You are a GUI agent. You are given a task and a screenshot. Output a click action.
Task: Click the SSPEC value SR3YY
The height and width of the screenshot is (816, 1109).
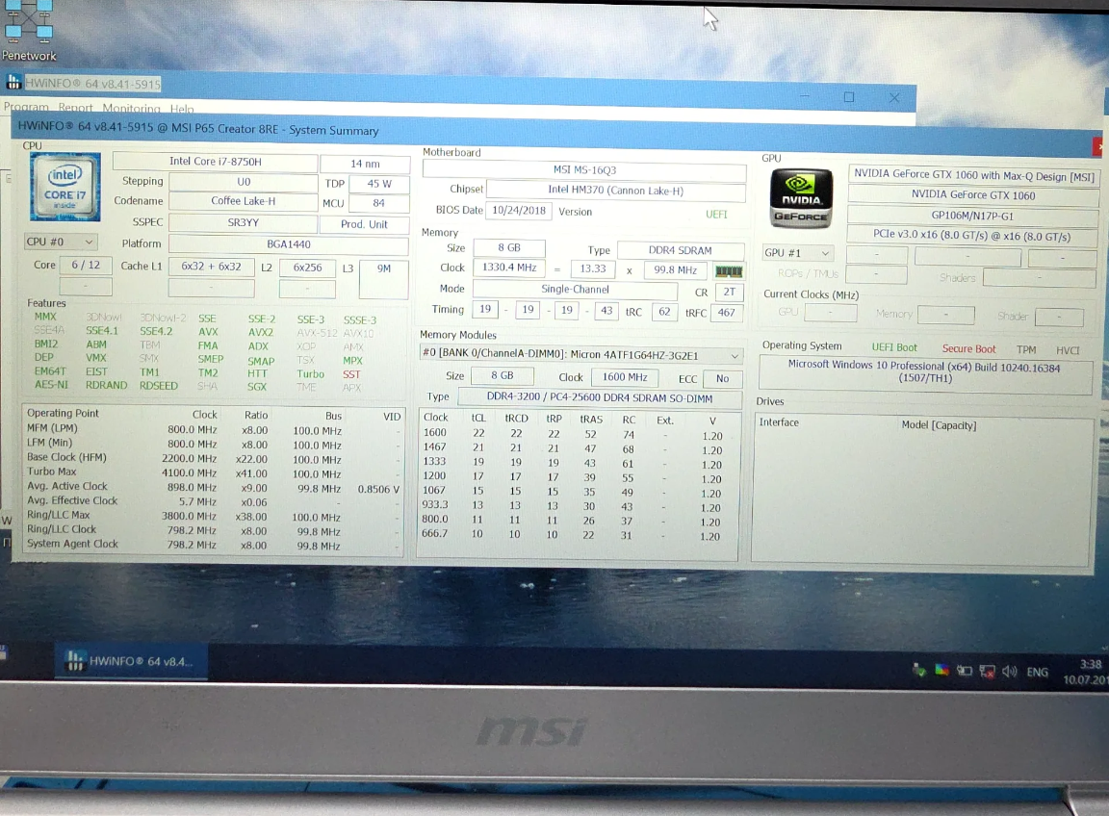point(243,222)
